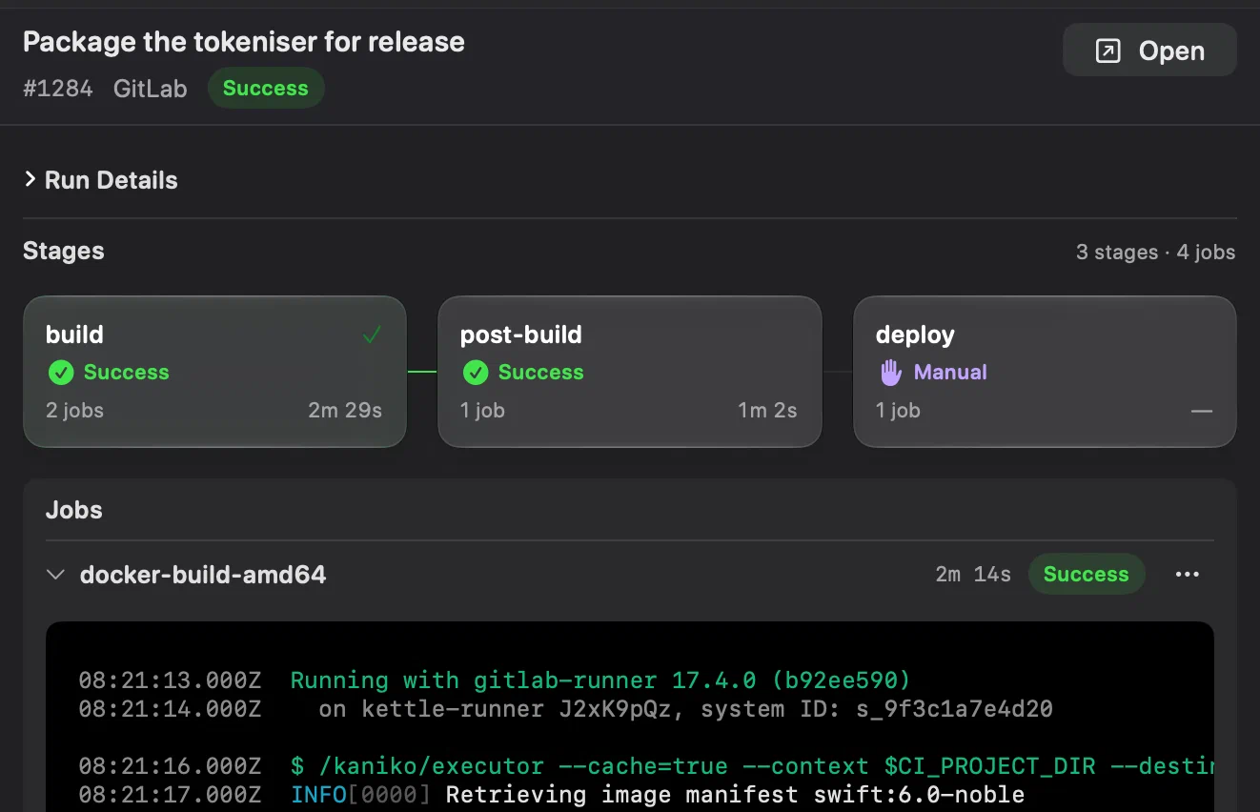This screenshot has width=1260, height=812.
Task: Click the '2m 14s' job duration
Action: [x=973, y=575]
